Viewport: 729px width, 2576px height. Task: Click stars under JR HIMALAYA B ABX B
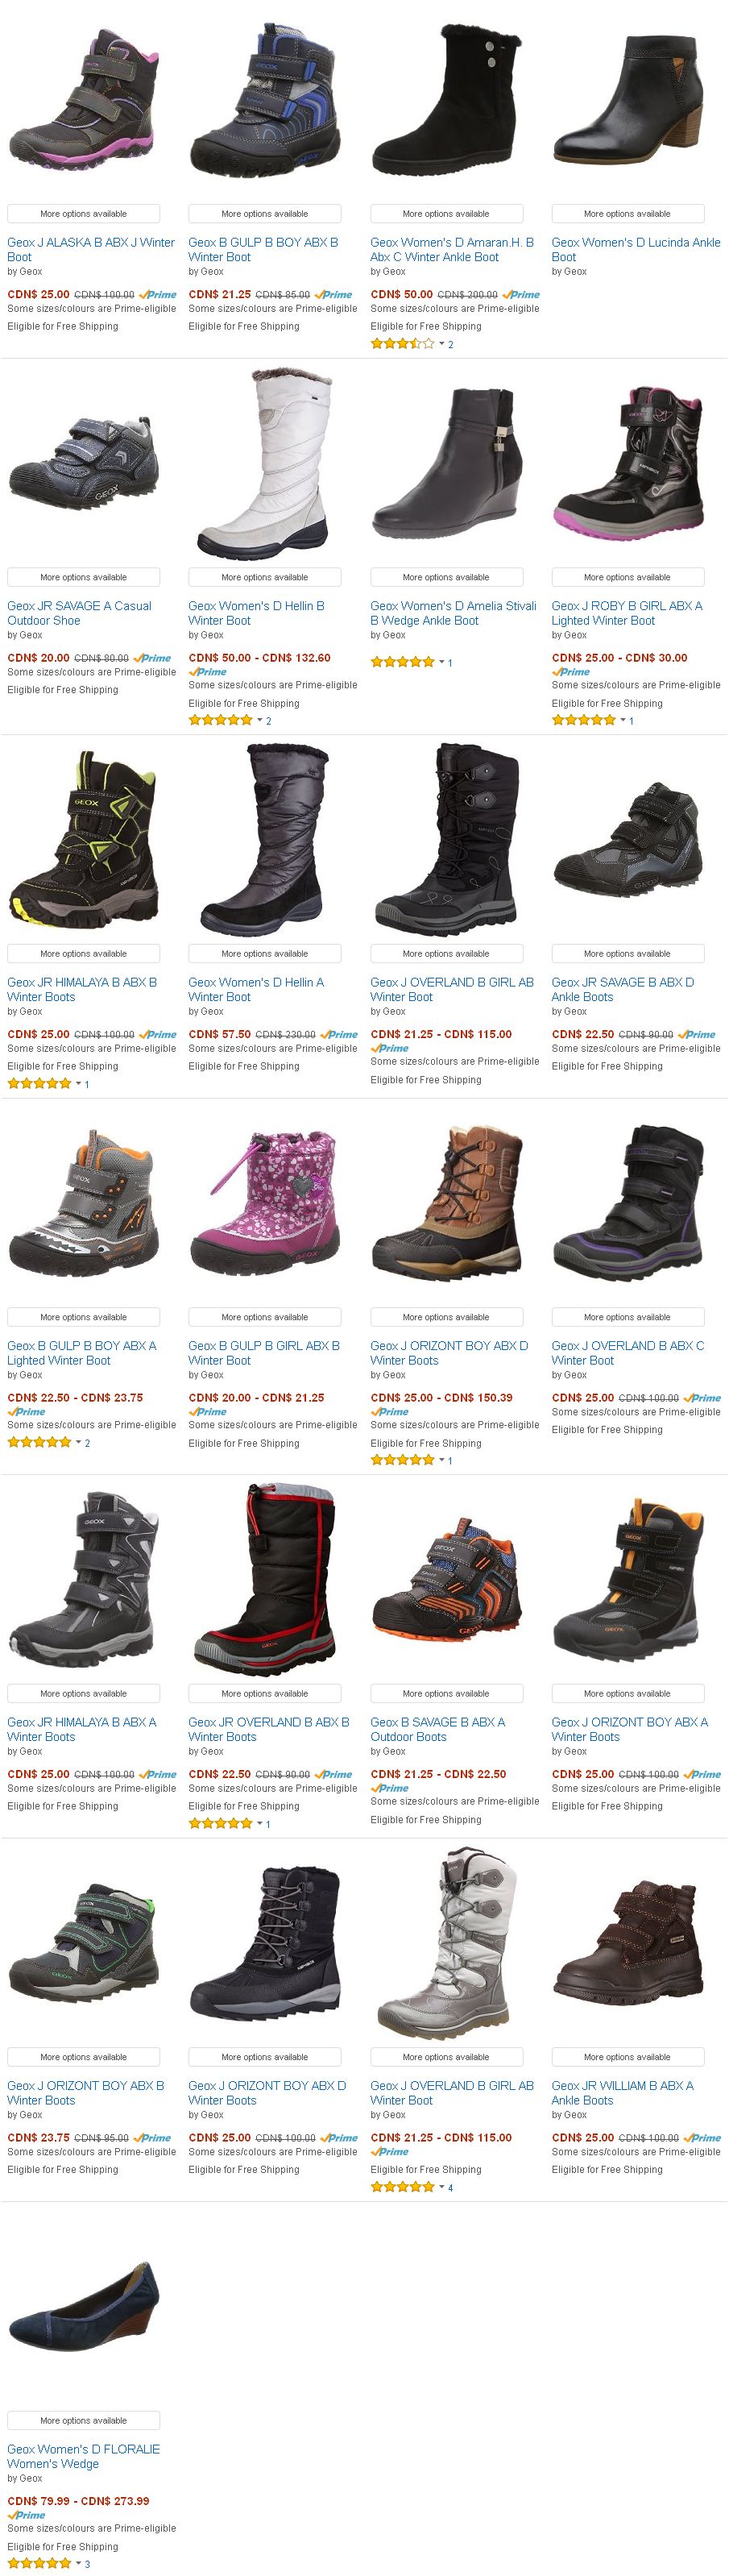[39, 1084]
